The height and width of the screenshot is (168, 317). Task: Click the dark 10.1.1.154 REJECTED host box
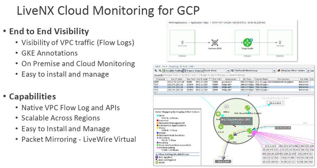pos(223,161)
